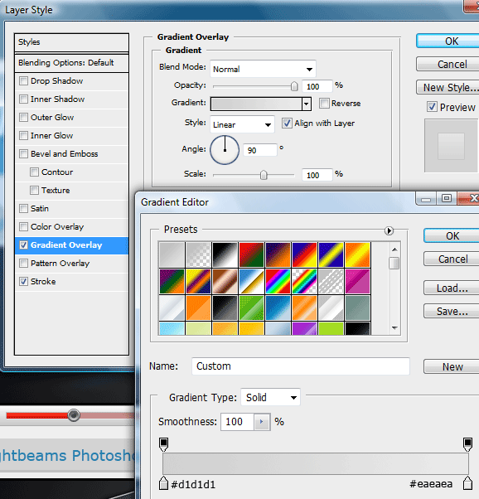This screenshot has height=499, width=479.
Task: Enable the Inner Shadow checkbox
Action: point(23,99)
